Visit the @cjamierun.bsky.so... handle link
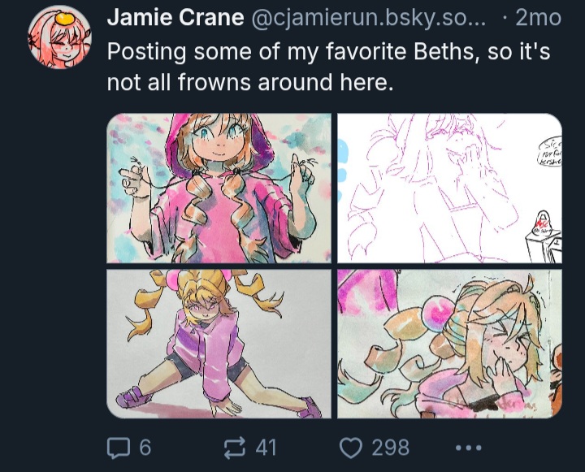 (x=369, y=18)
